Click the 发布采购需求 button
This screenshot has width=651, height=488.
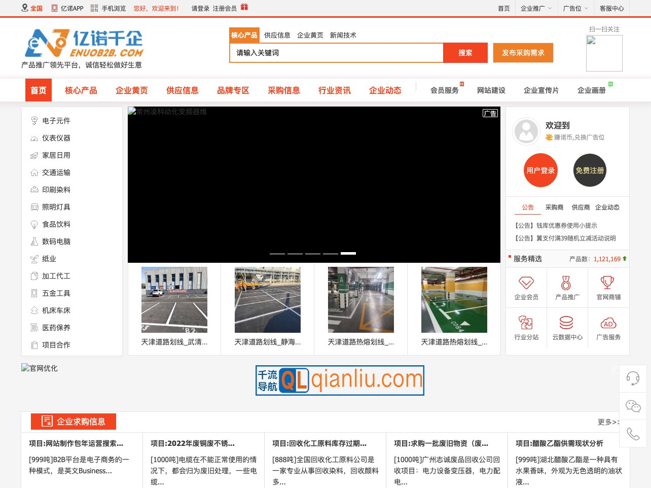coord(523,52)
